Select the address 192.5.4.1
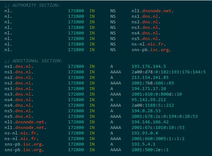 coord(143,144)
